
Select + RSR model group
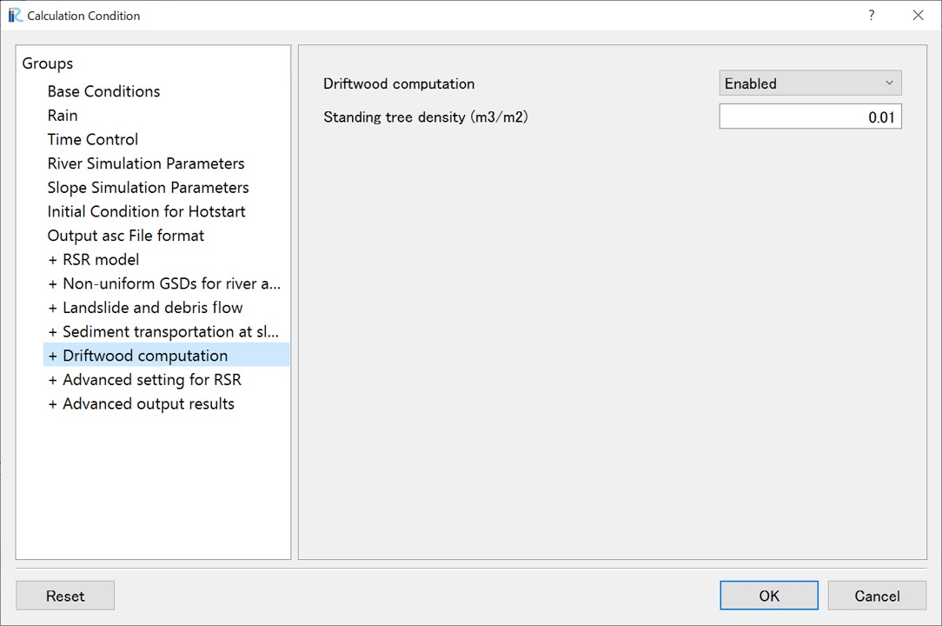94,260
